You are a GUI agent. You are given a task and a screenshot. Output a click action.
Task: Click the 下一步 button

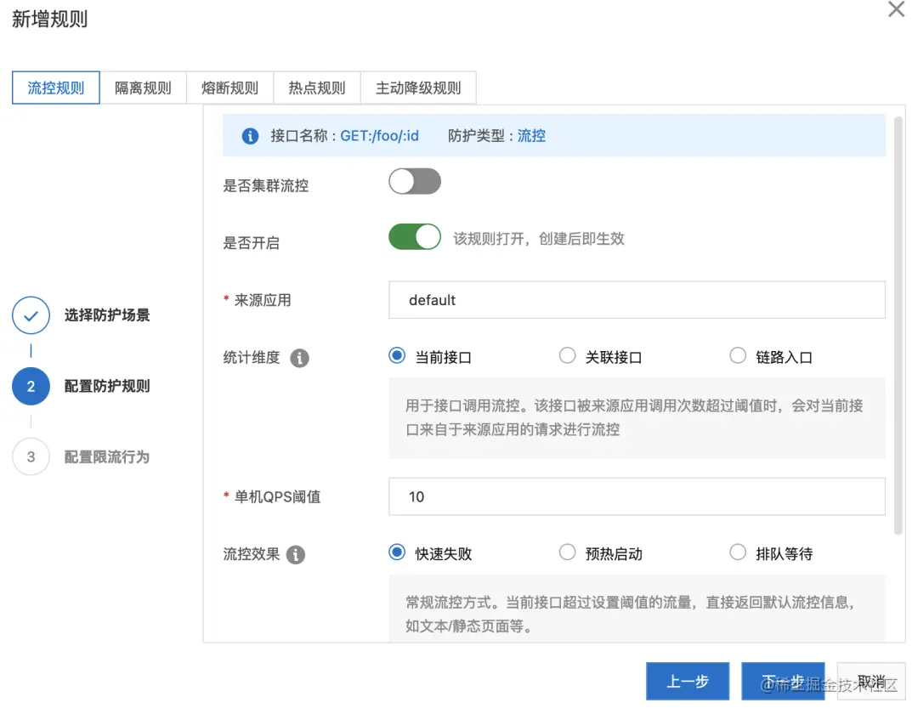(783, 682)
